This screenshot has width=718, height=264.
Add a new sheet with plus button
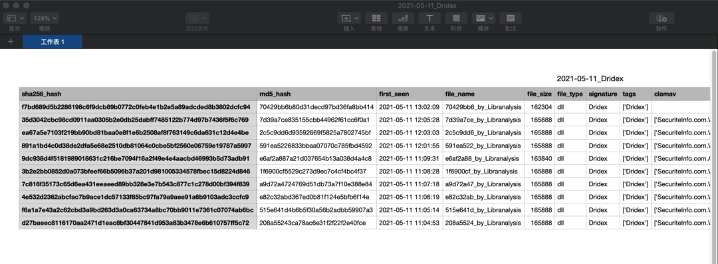[x=11, y=42]
